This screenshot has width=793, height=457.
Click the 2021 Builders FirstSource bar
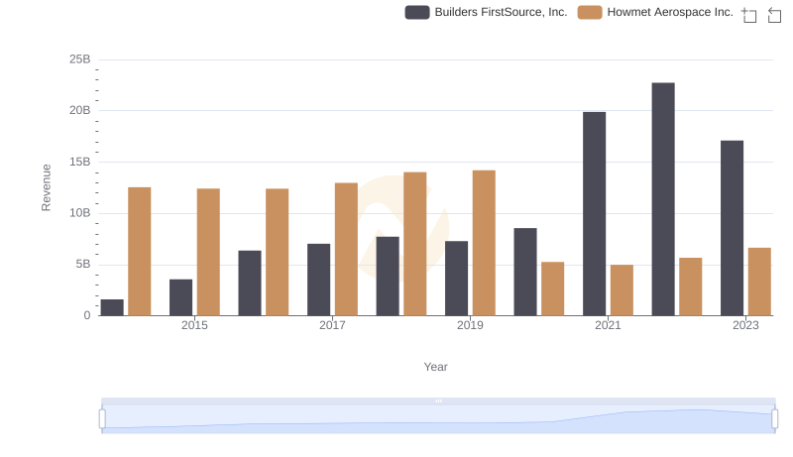594,214
